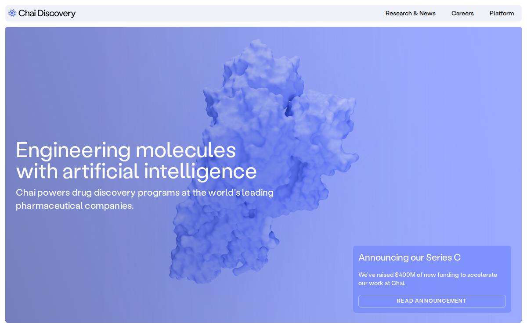Click the Read Announcement button
527x329 pixels.
[432, 301]
